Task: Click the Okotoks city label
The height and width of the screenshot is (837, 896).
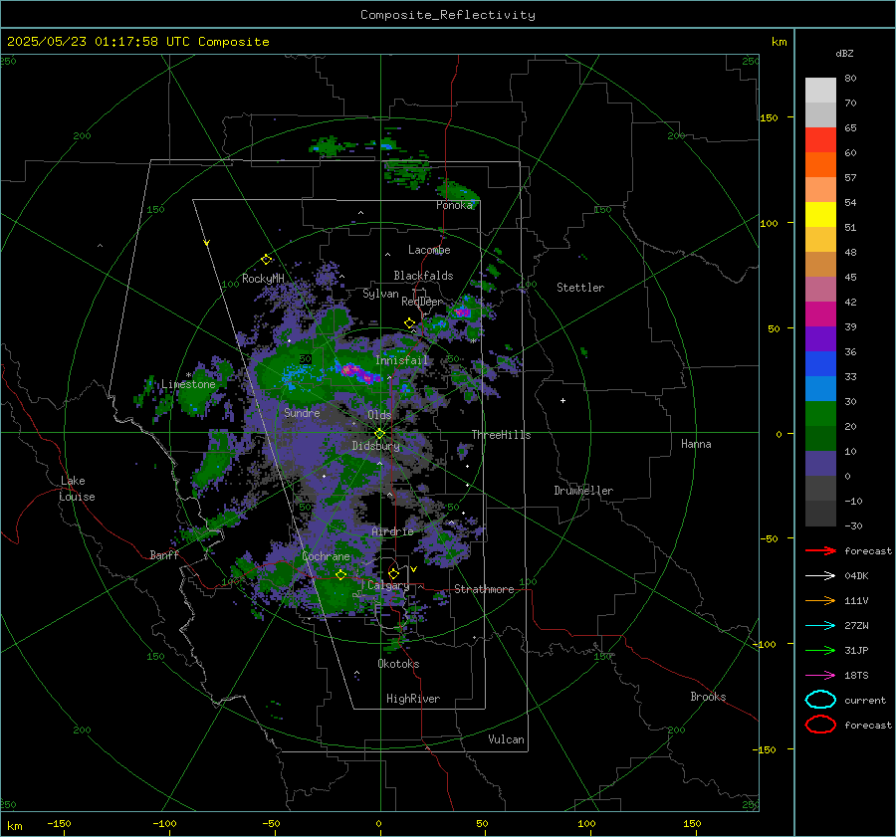Action: 398,664
